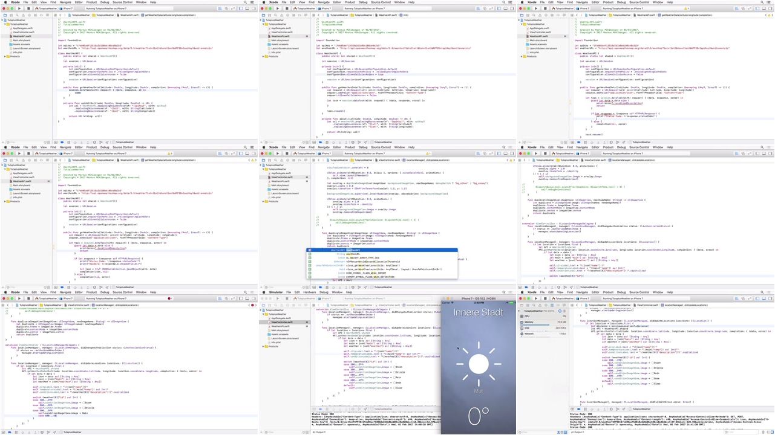Select Debug navigator icon in the gauges window
The width and height of the screenshot is (775, 435).
pyautogui.click(x=552, y=305)
